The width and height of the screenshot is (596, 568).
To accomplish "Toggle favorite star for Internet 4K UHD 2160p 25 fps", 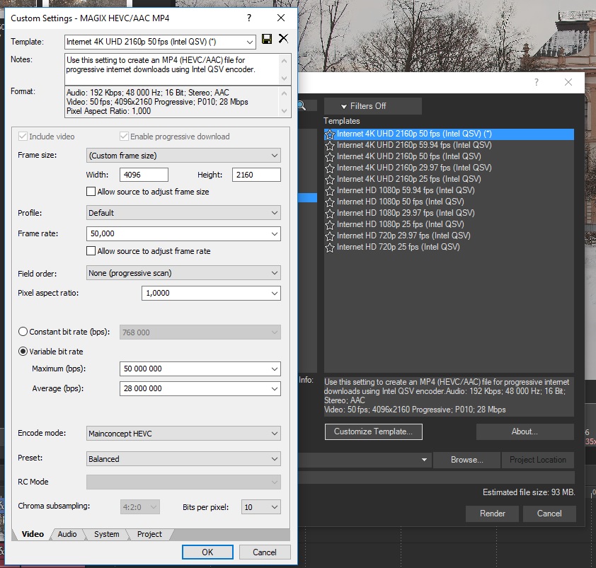I will point(330,179).
